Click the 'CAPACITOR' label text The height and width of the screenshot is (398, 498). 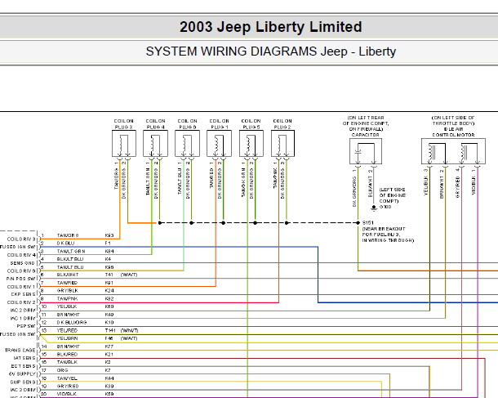point(366,135)
